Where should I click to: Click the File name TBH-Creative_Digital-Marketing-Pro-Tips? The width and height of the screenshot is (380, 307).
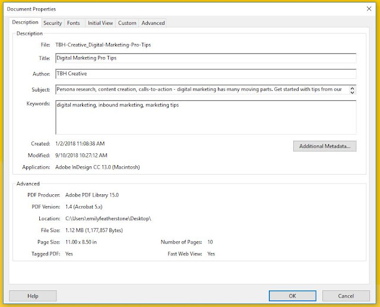click(103, 45)
